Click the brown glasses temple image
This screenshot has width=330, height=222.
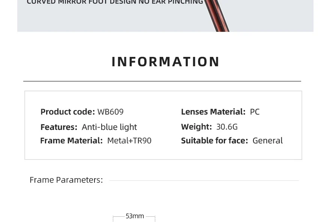pyautogui.click(x=217, y=16)
